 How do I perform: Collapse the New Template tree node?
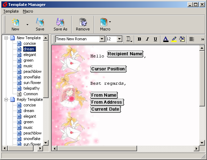point(6,38)
